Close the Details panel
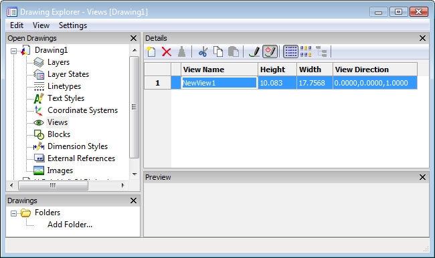Screen dimensions: 435x258 [422, 38]
